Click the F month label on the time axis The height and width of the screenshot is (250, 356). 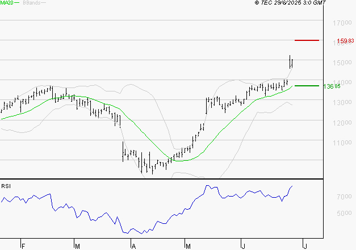point(23,247)
